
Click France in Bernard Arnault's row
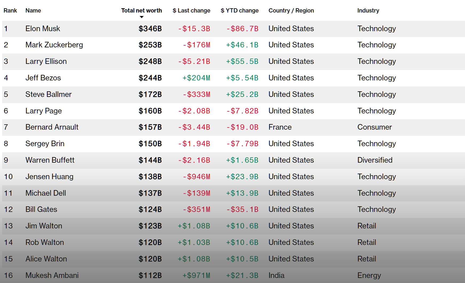pyautogui.click(x=280, y=127)
